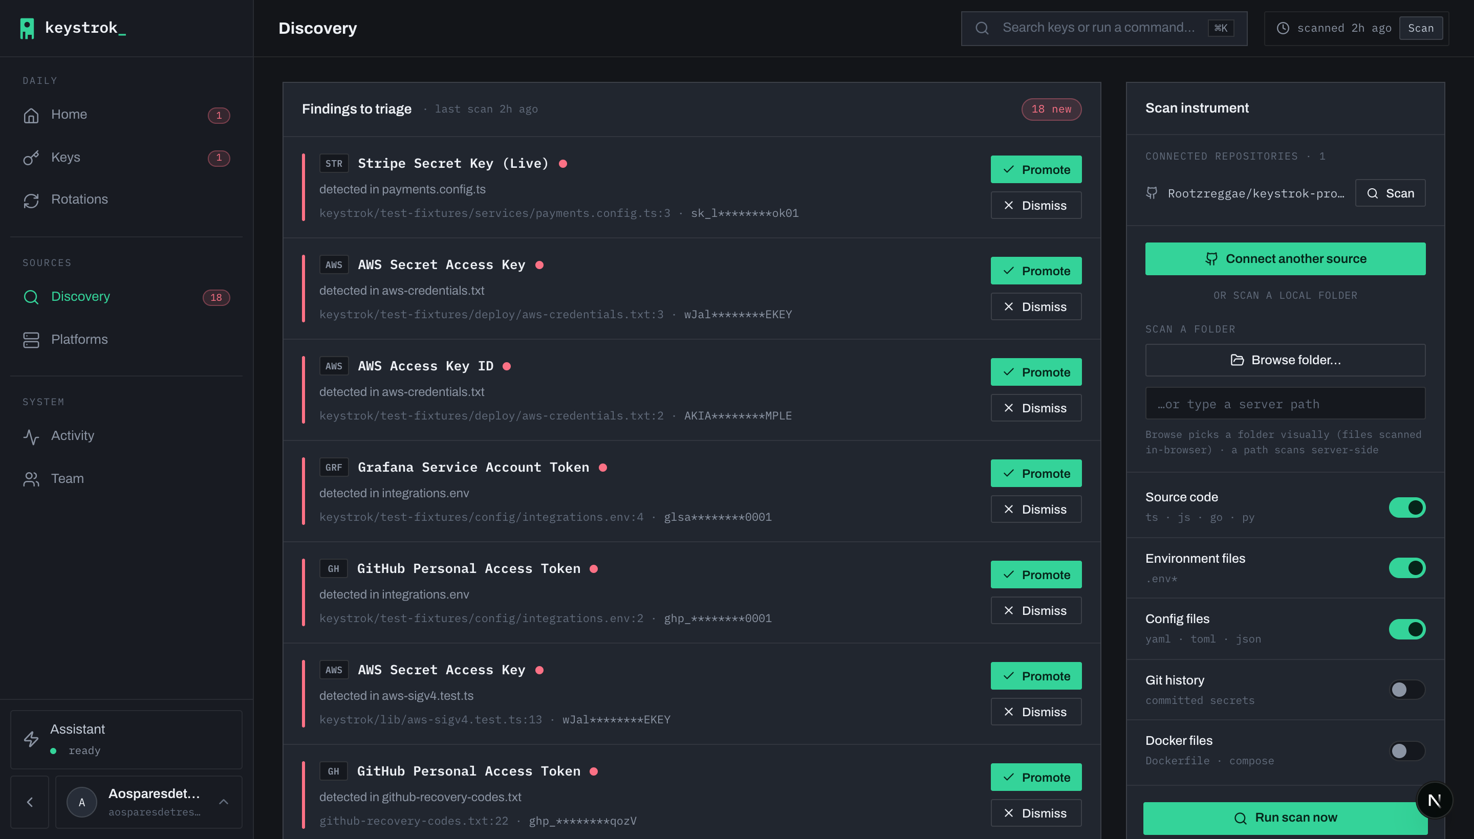
Task: Click the keystrok logo icon
Action: 27,28
